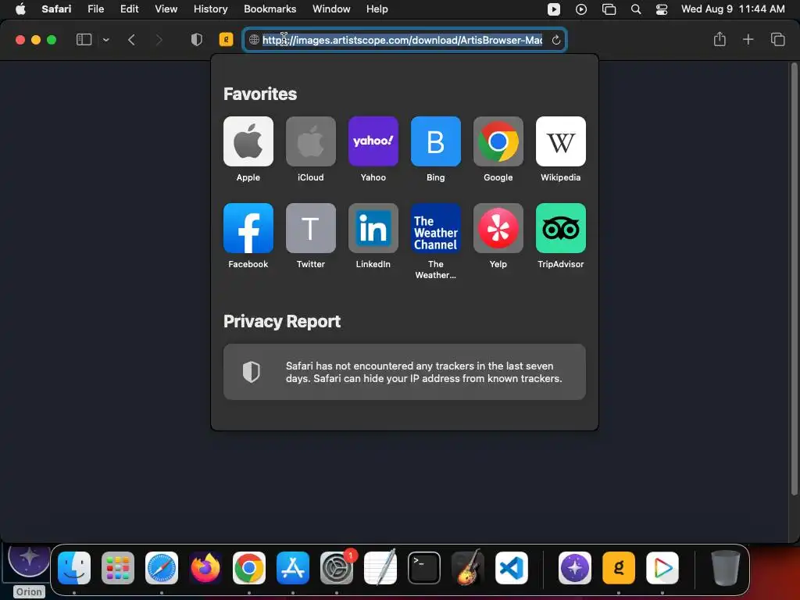The image size is (800, 600).
Task: Open the History menu
Action: tap(211, 9)
